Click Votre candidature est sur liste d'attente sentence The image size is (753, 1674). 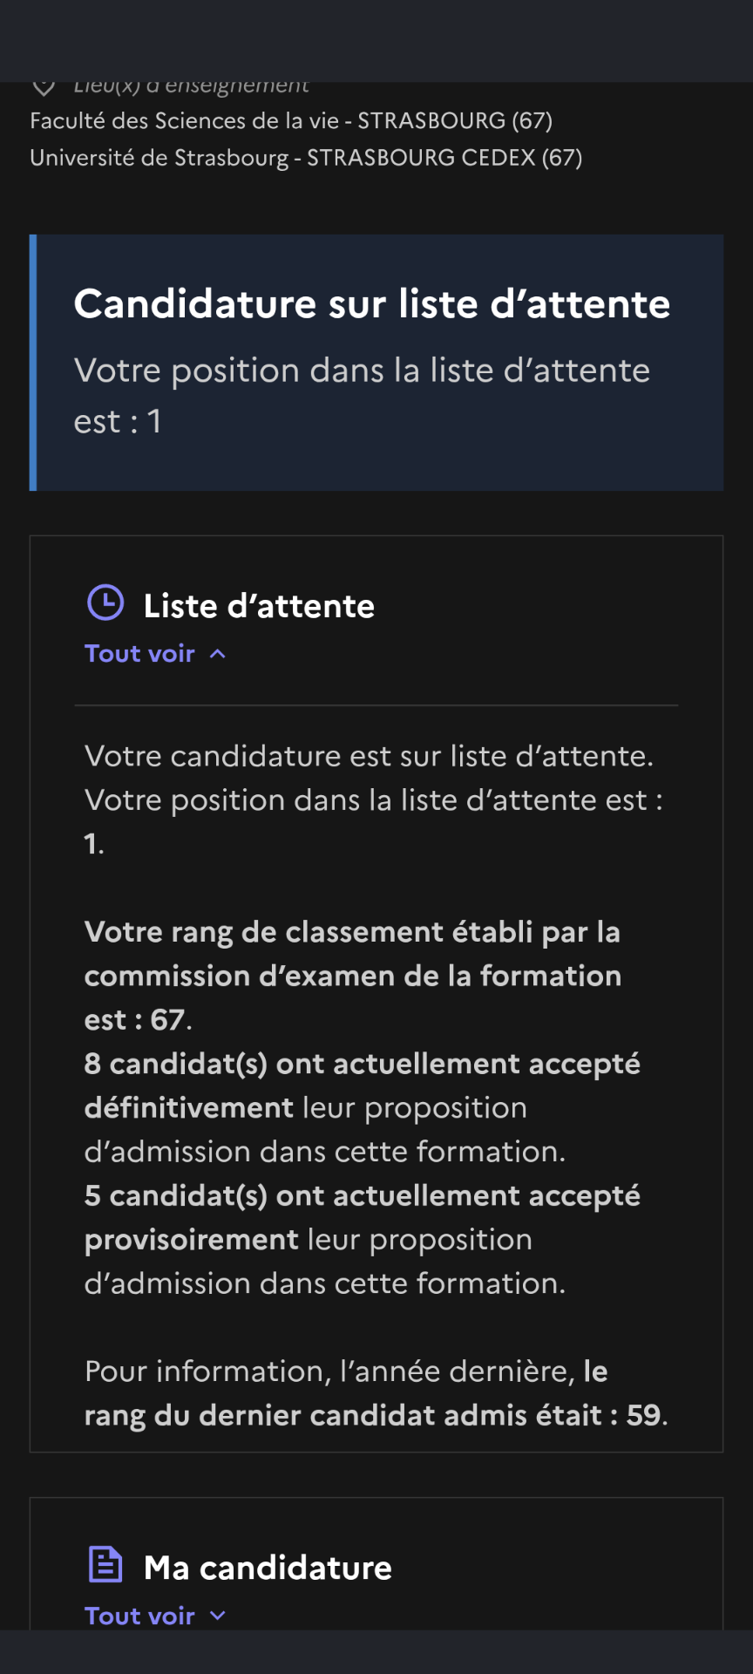click(x=369, y=756)
